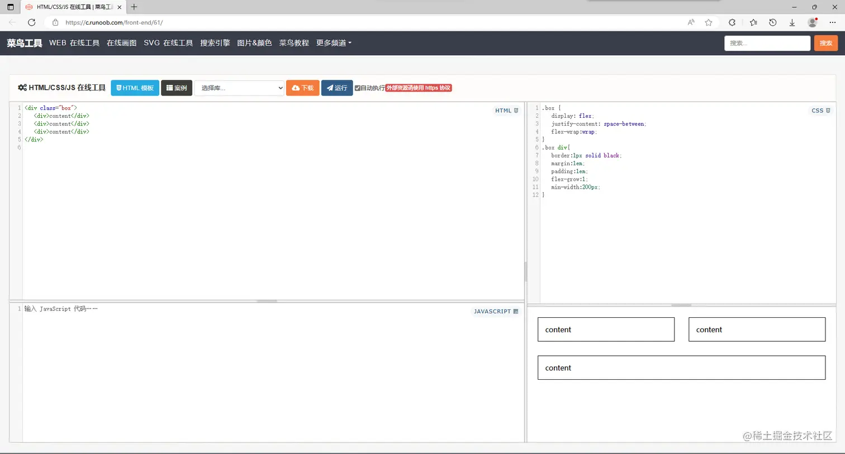Open the SVG 在线工具 menu item

coord(168,43)
